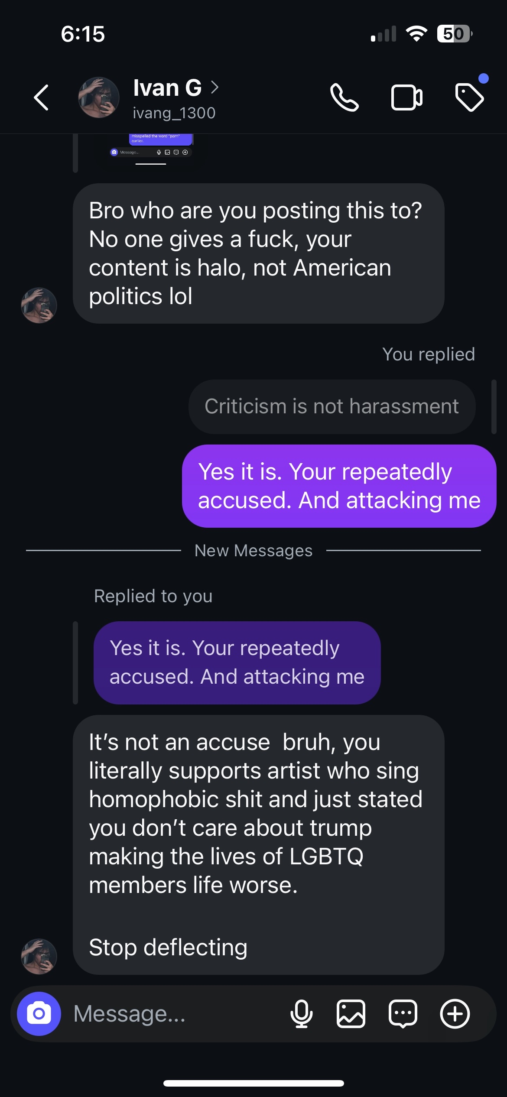Expand chat details chevron beside Ivan G
The width and height of the screenshot is (507, 1097).
point(214,88)
